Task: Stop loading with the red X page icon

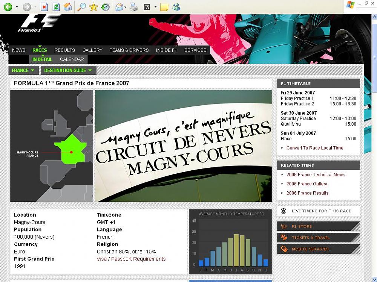Action: point(44,7)
